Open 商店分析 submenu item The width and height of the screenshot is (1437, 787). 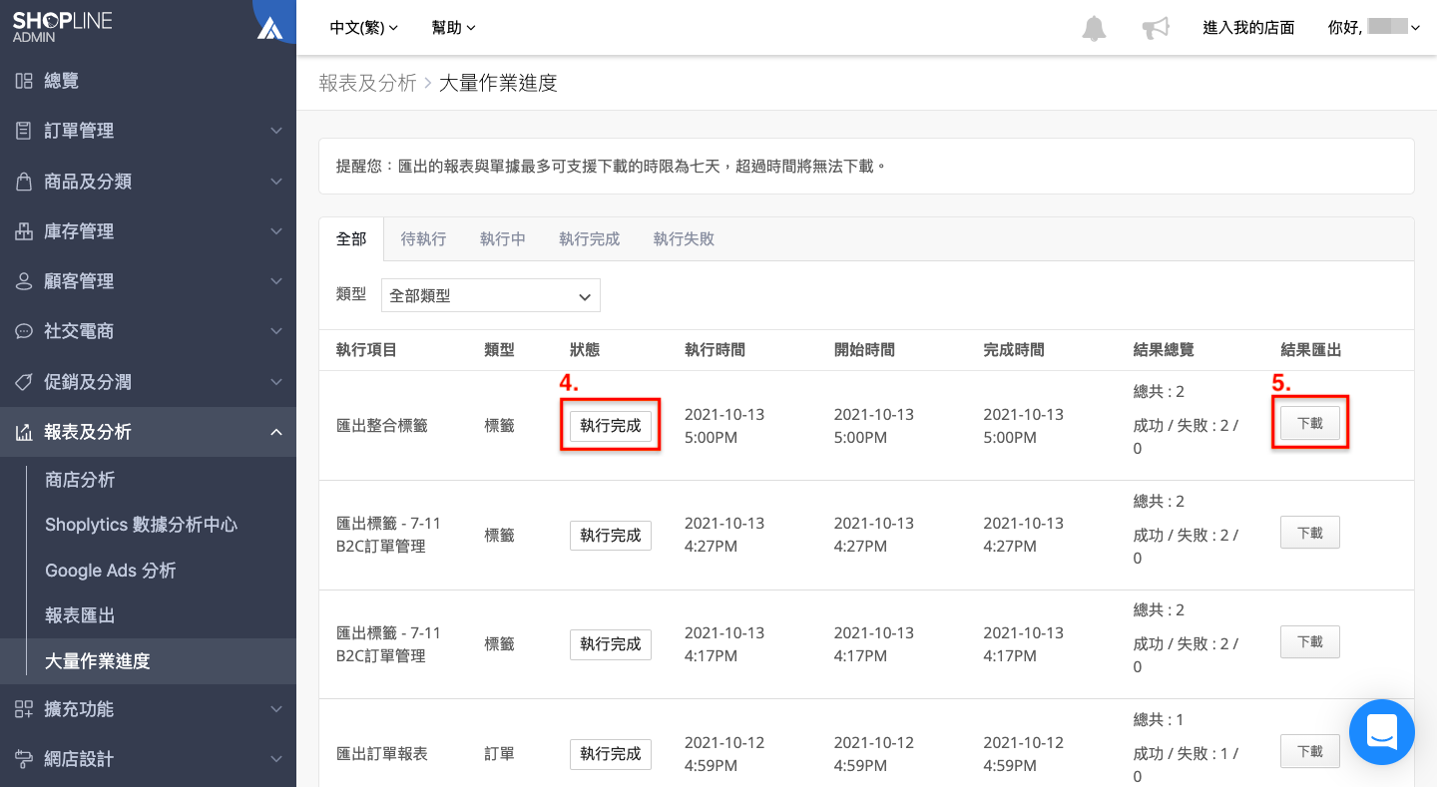(x=80, y=480)
